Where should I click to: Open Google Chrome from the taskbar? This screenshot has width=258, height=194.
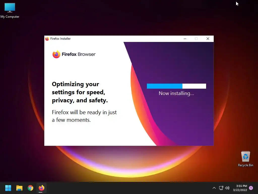[x=30, y=188]
